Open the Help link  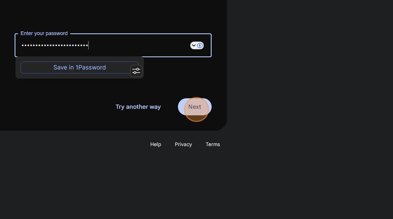click(156, 144)
